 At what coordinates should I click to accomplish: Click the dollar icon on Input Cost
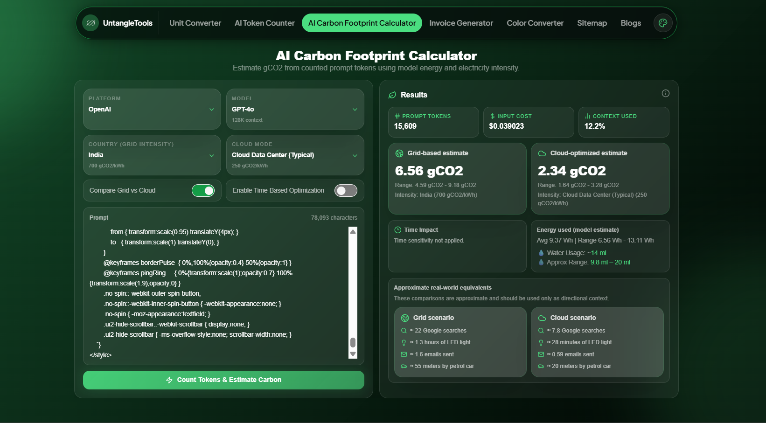tap(492, 116)
